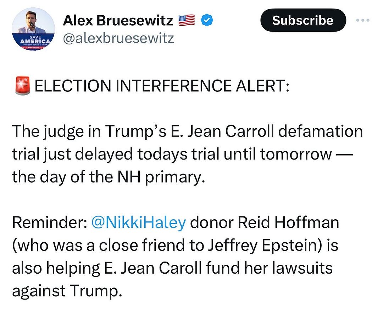This screenshot has height=312, width=383.
Task: Open the @NikkiHaley mention link
Action: (x=138, y=222)
